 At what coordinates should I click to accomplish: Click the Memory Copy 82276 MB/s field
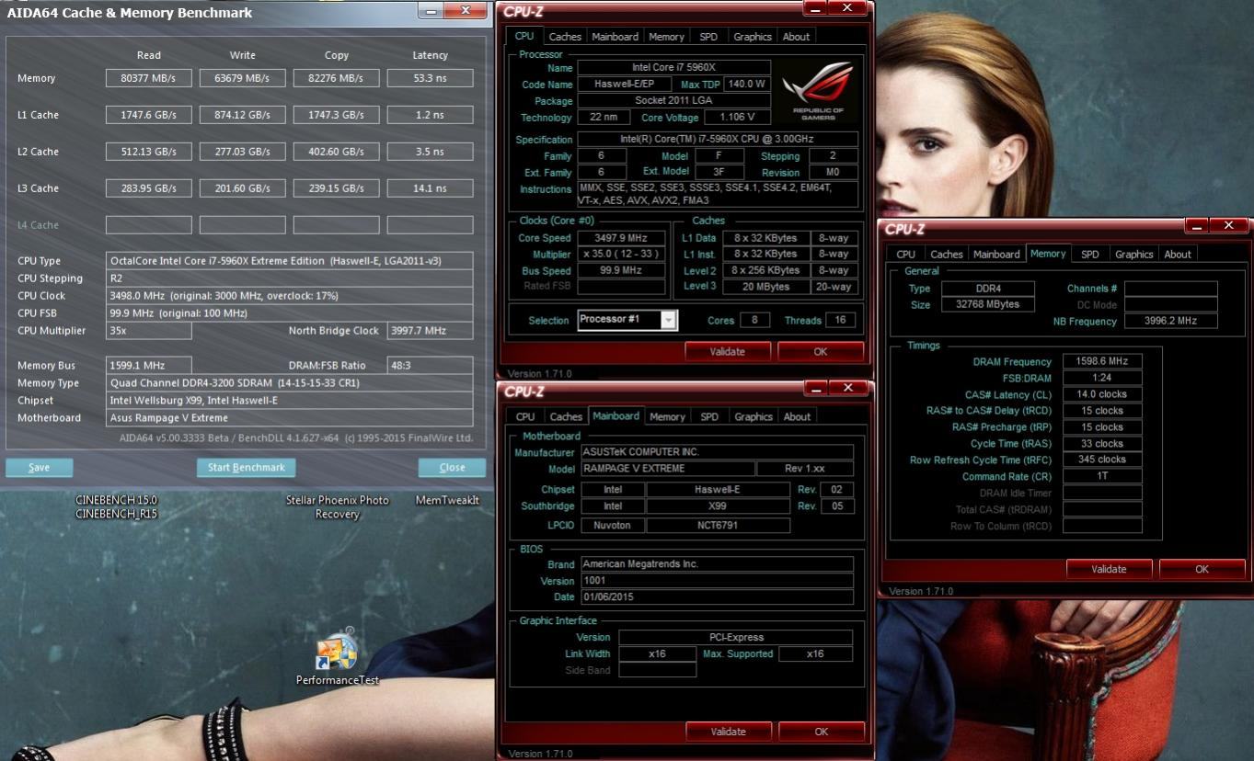pyautogui.click(x=337, y=78)
